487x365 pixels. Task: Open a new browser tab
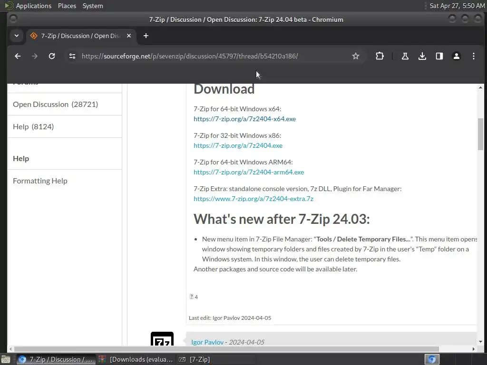click(146, 36)
